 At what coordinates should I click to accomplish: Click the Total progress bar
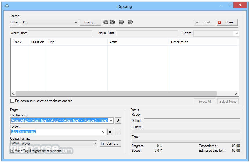[x=186, y=141]
